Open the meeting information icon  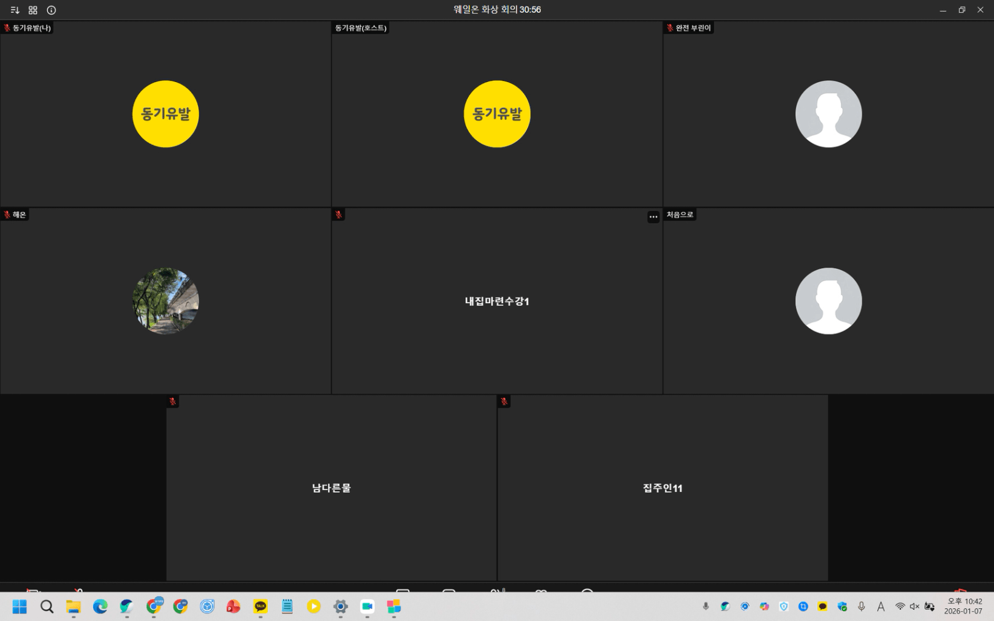click(x=51, y=10)
